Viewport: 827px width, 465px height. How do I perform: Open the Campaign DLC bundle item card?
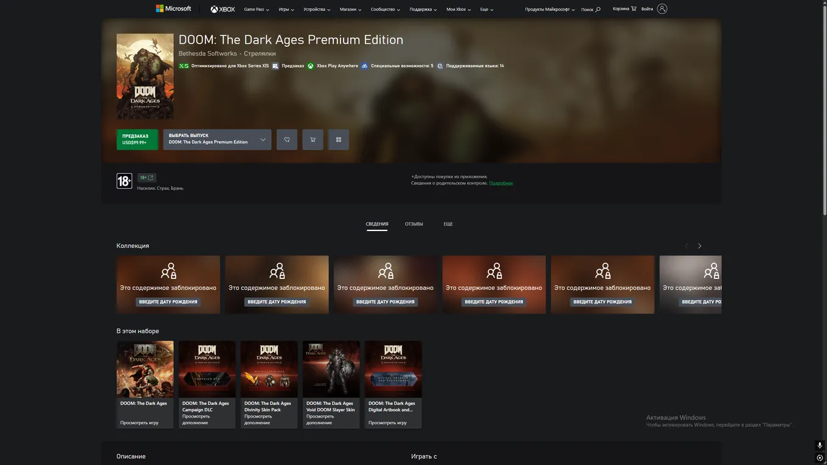click(207, 385)
